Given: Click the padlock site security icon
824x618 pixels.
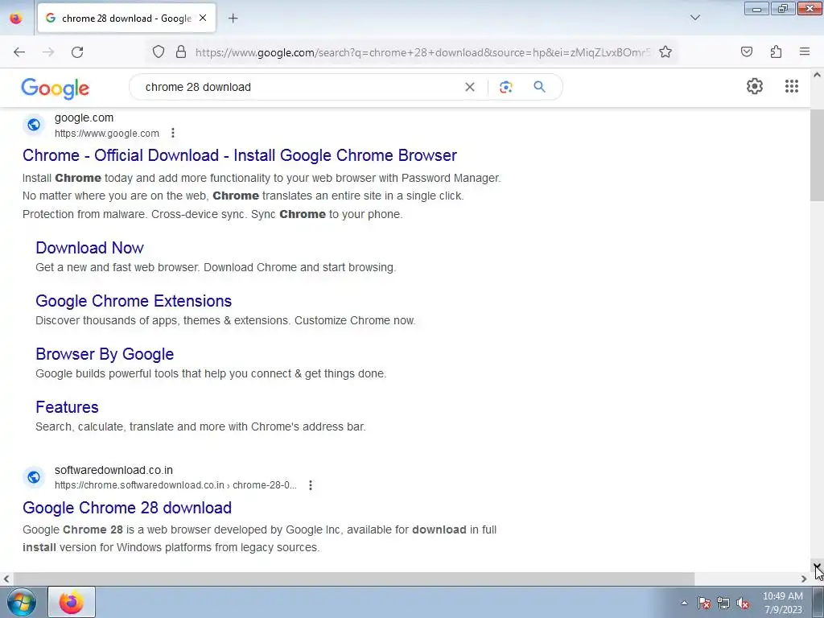Looking at the screenshot, I should [181, 51].
